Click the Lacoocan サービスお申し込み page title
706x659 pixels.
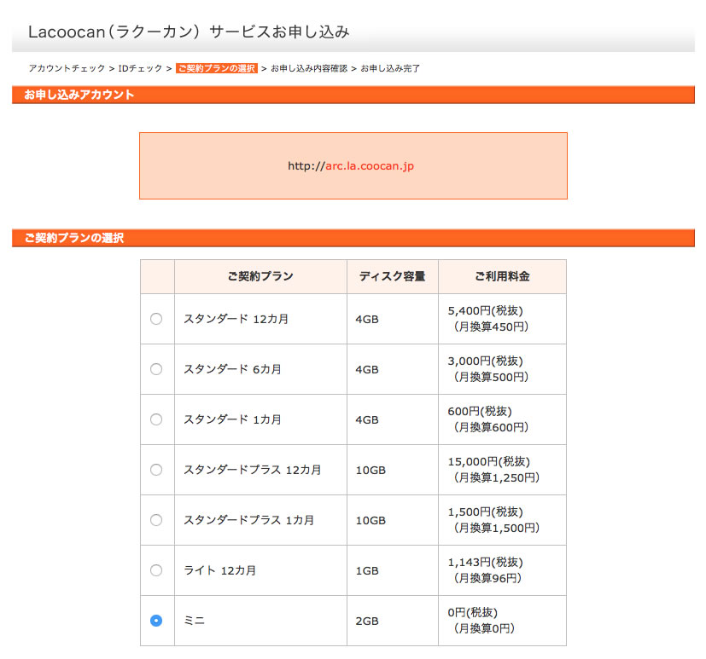coord(189,32)
